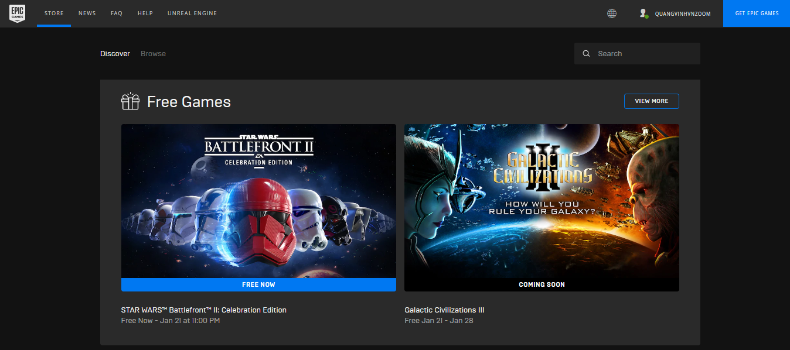Click the 'Free Now - Jan 21 at 11:00 PM' text
The width and height of the screenshot is (790, 350).
171,321
